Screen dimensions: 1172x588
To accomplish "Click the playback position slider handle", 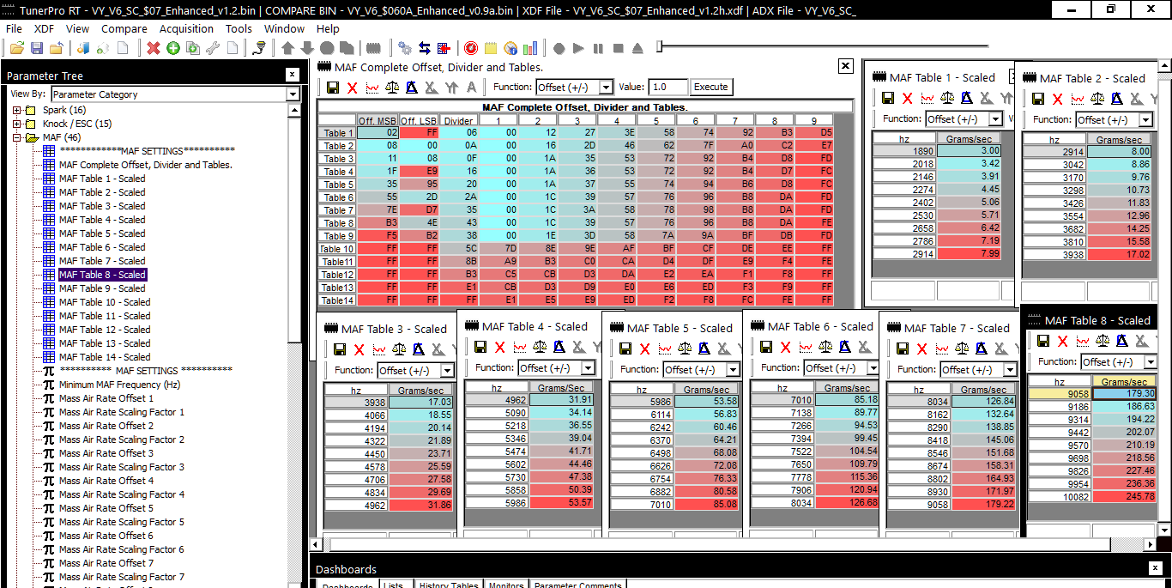I will point(660,46).
